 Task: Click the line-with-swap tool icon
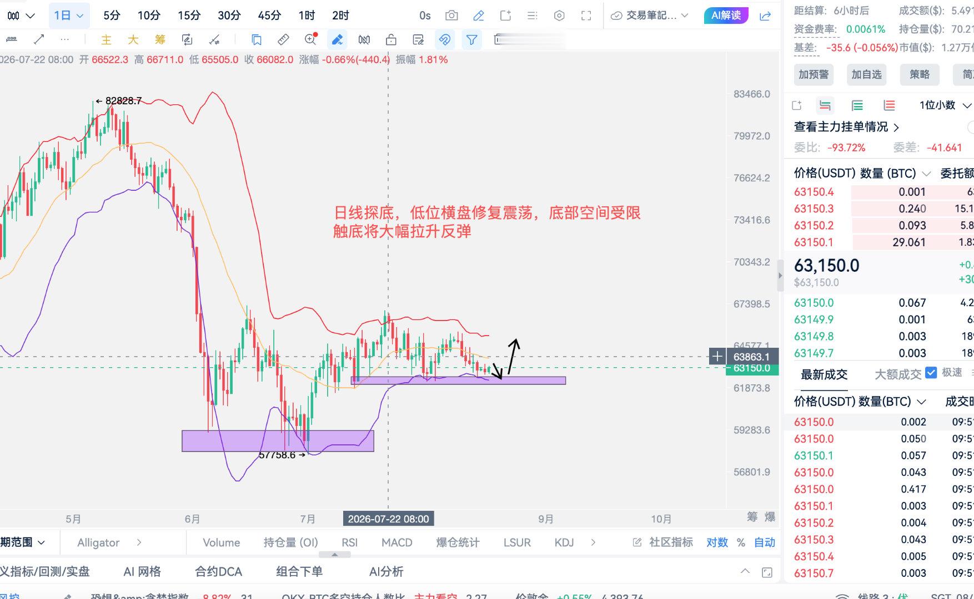214,39
